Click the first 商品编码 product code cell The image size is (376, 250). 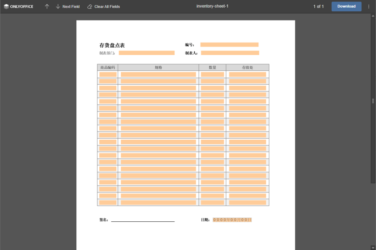[107, 74]
